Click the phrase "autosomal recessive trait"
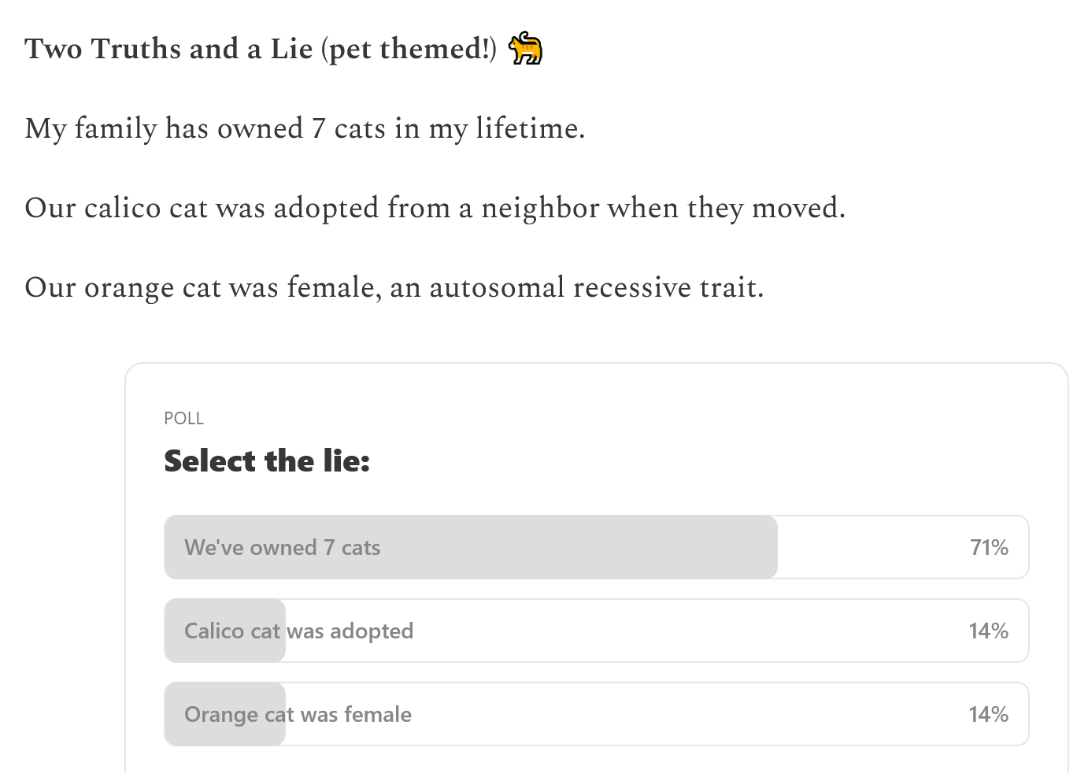This screenshot has width=1088, height=773. (596, 287)
